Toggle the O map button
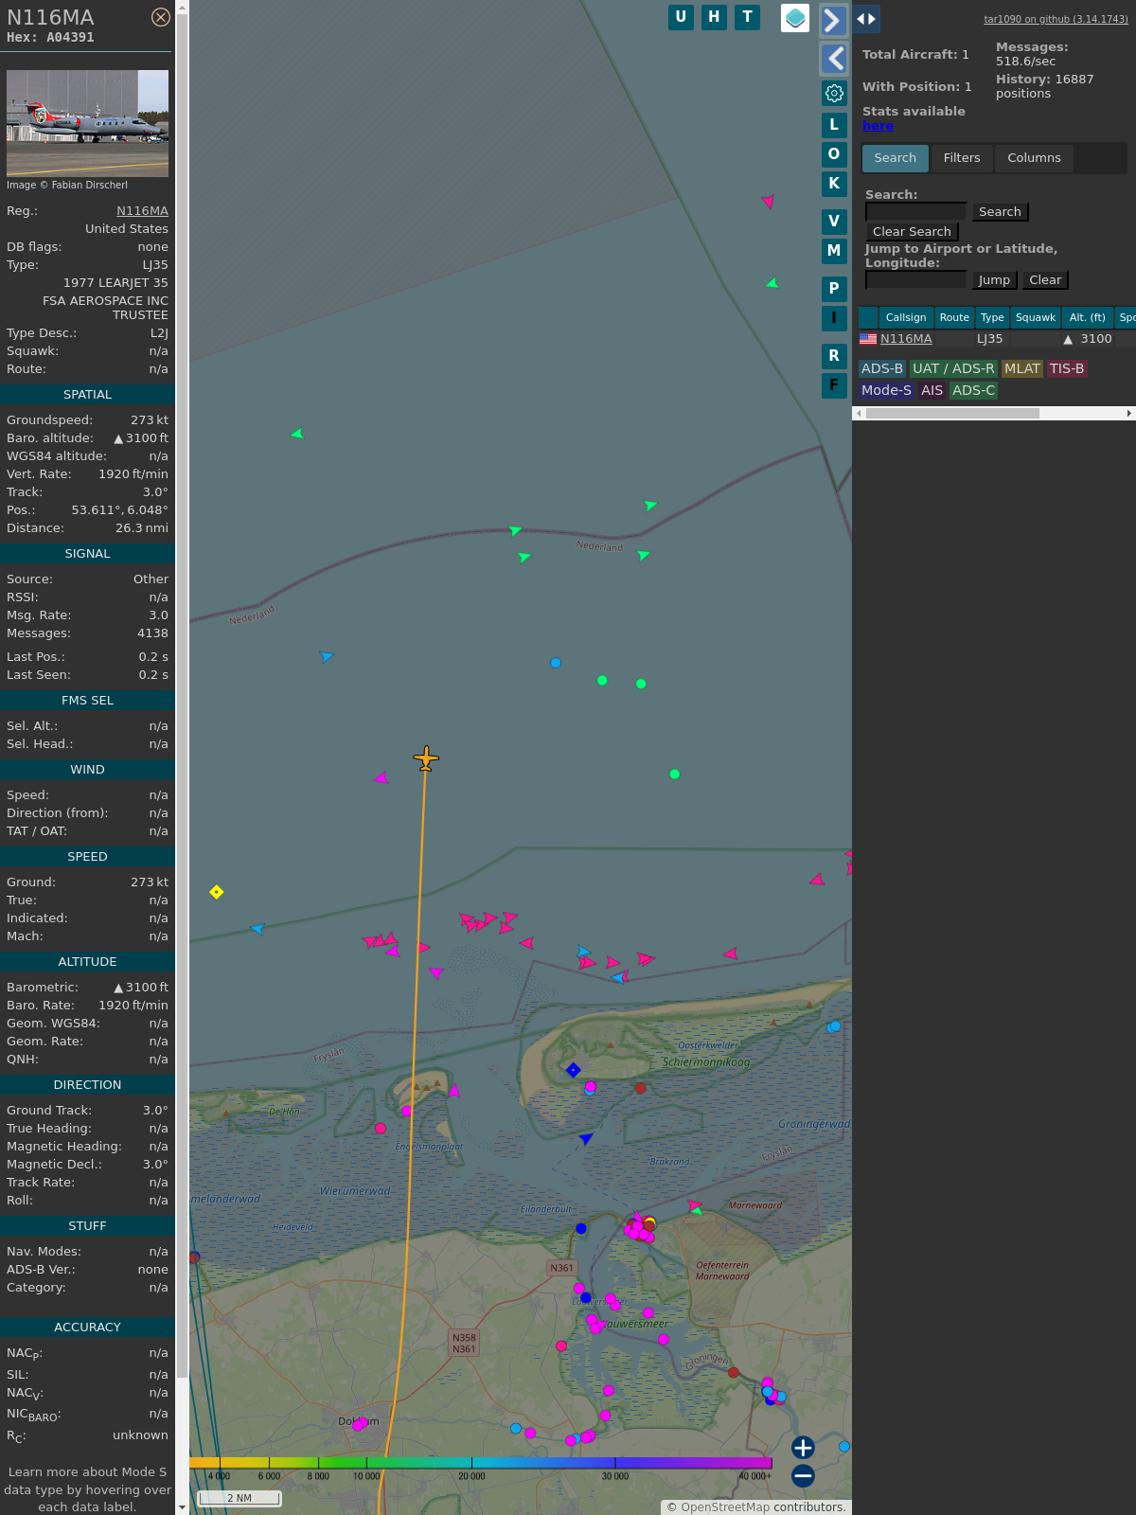The image size is (1136, 1515). 834,154
